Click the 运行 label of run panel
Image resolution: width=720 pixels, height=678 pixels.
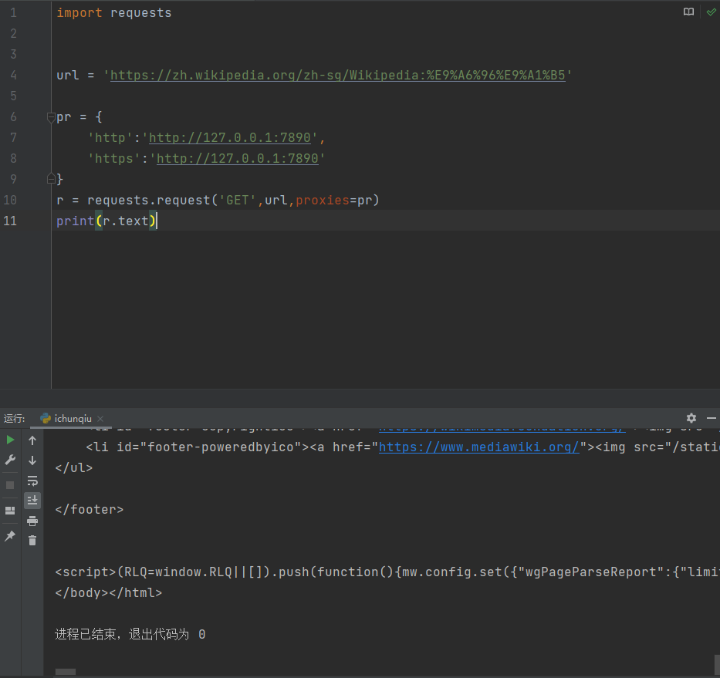point(14,418)
